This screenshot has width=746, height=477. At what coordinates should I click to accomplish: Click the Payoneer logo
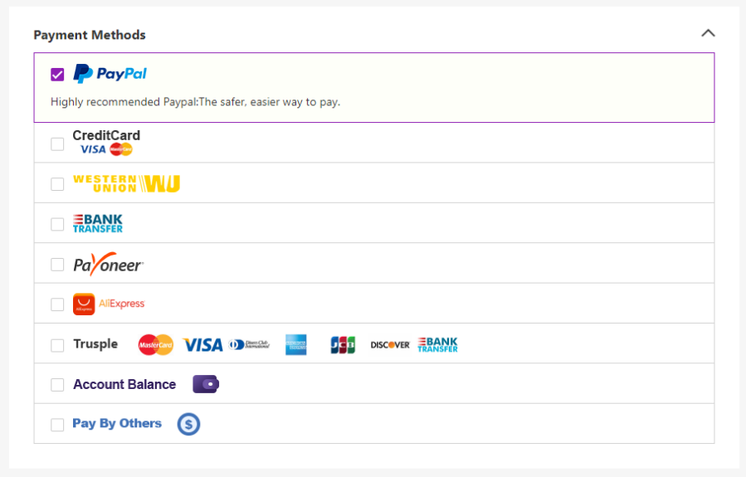click(x=108, y=264)
